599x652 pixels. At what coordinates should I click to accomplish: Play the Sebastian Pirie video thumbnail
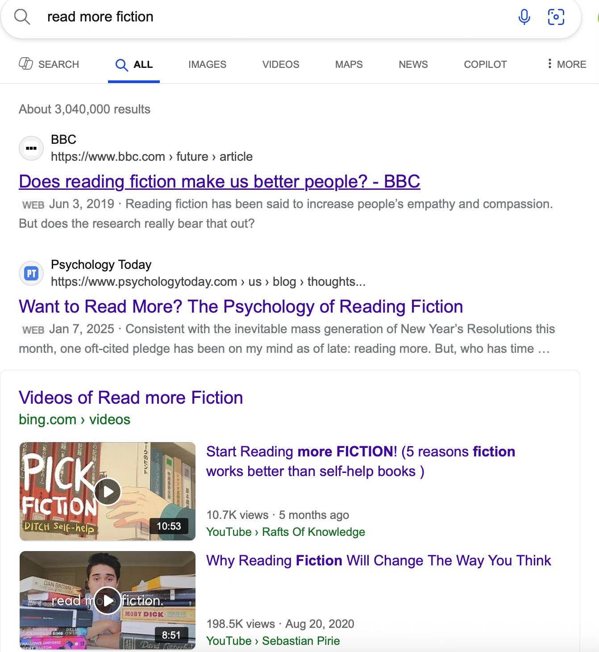click(x=108, y=600)
